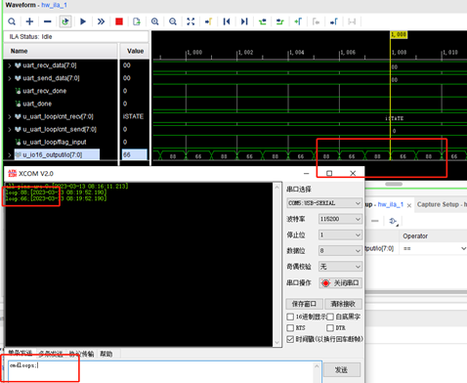
Task: Click the 保存窗口 save window button
Action: [x=304, y=304]
